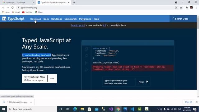Open the Chrome three-dot menu

click(x=196, y=7)
